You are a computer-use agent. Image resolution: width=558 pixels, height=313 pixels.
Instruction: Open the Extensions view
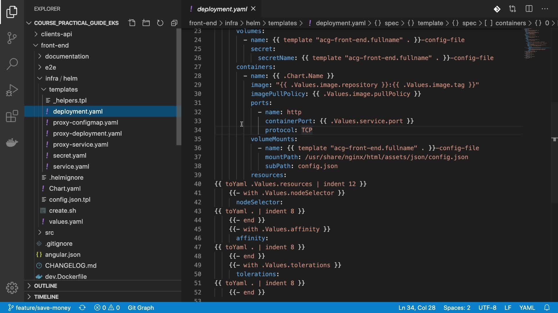12,116
